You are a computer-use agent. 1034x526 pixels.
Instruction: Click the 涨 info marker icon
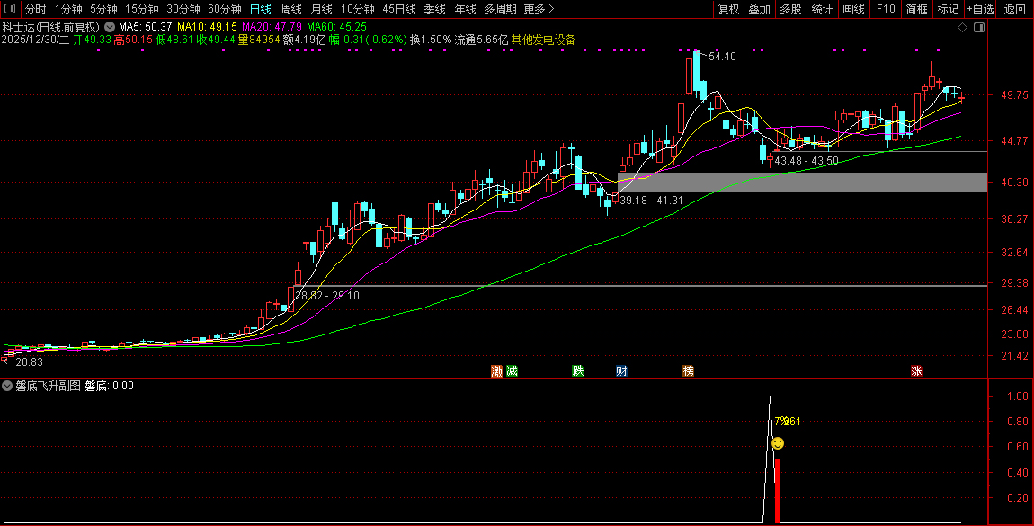[916, 371]
